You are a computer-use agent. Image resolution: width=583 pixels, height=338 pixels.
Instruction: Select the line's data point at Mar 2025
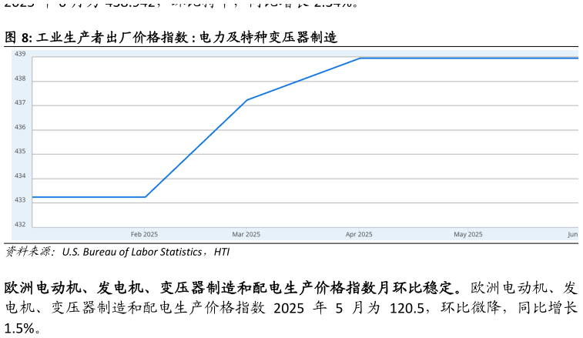[246, 100]
